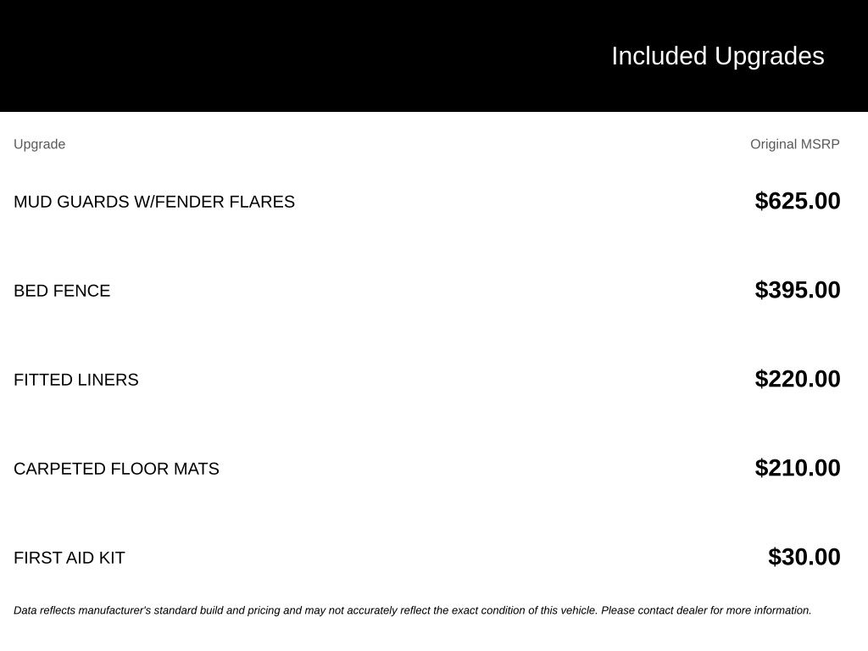Select the FIRST AID KIT upgrade
Image resolution: width=868 pixels, height=651 pixels.
tap(70, 558)
